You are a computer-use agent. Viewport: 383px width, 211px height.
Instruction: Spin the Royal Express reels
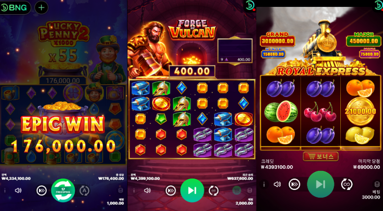(321, 184)
